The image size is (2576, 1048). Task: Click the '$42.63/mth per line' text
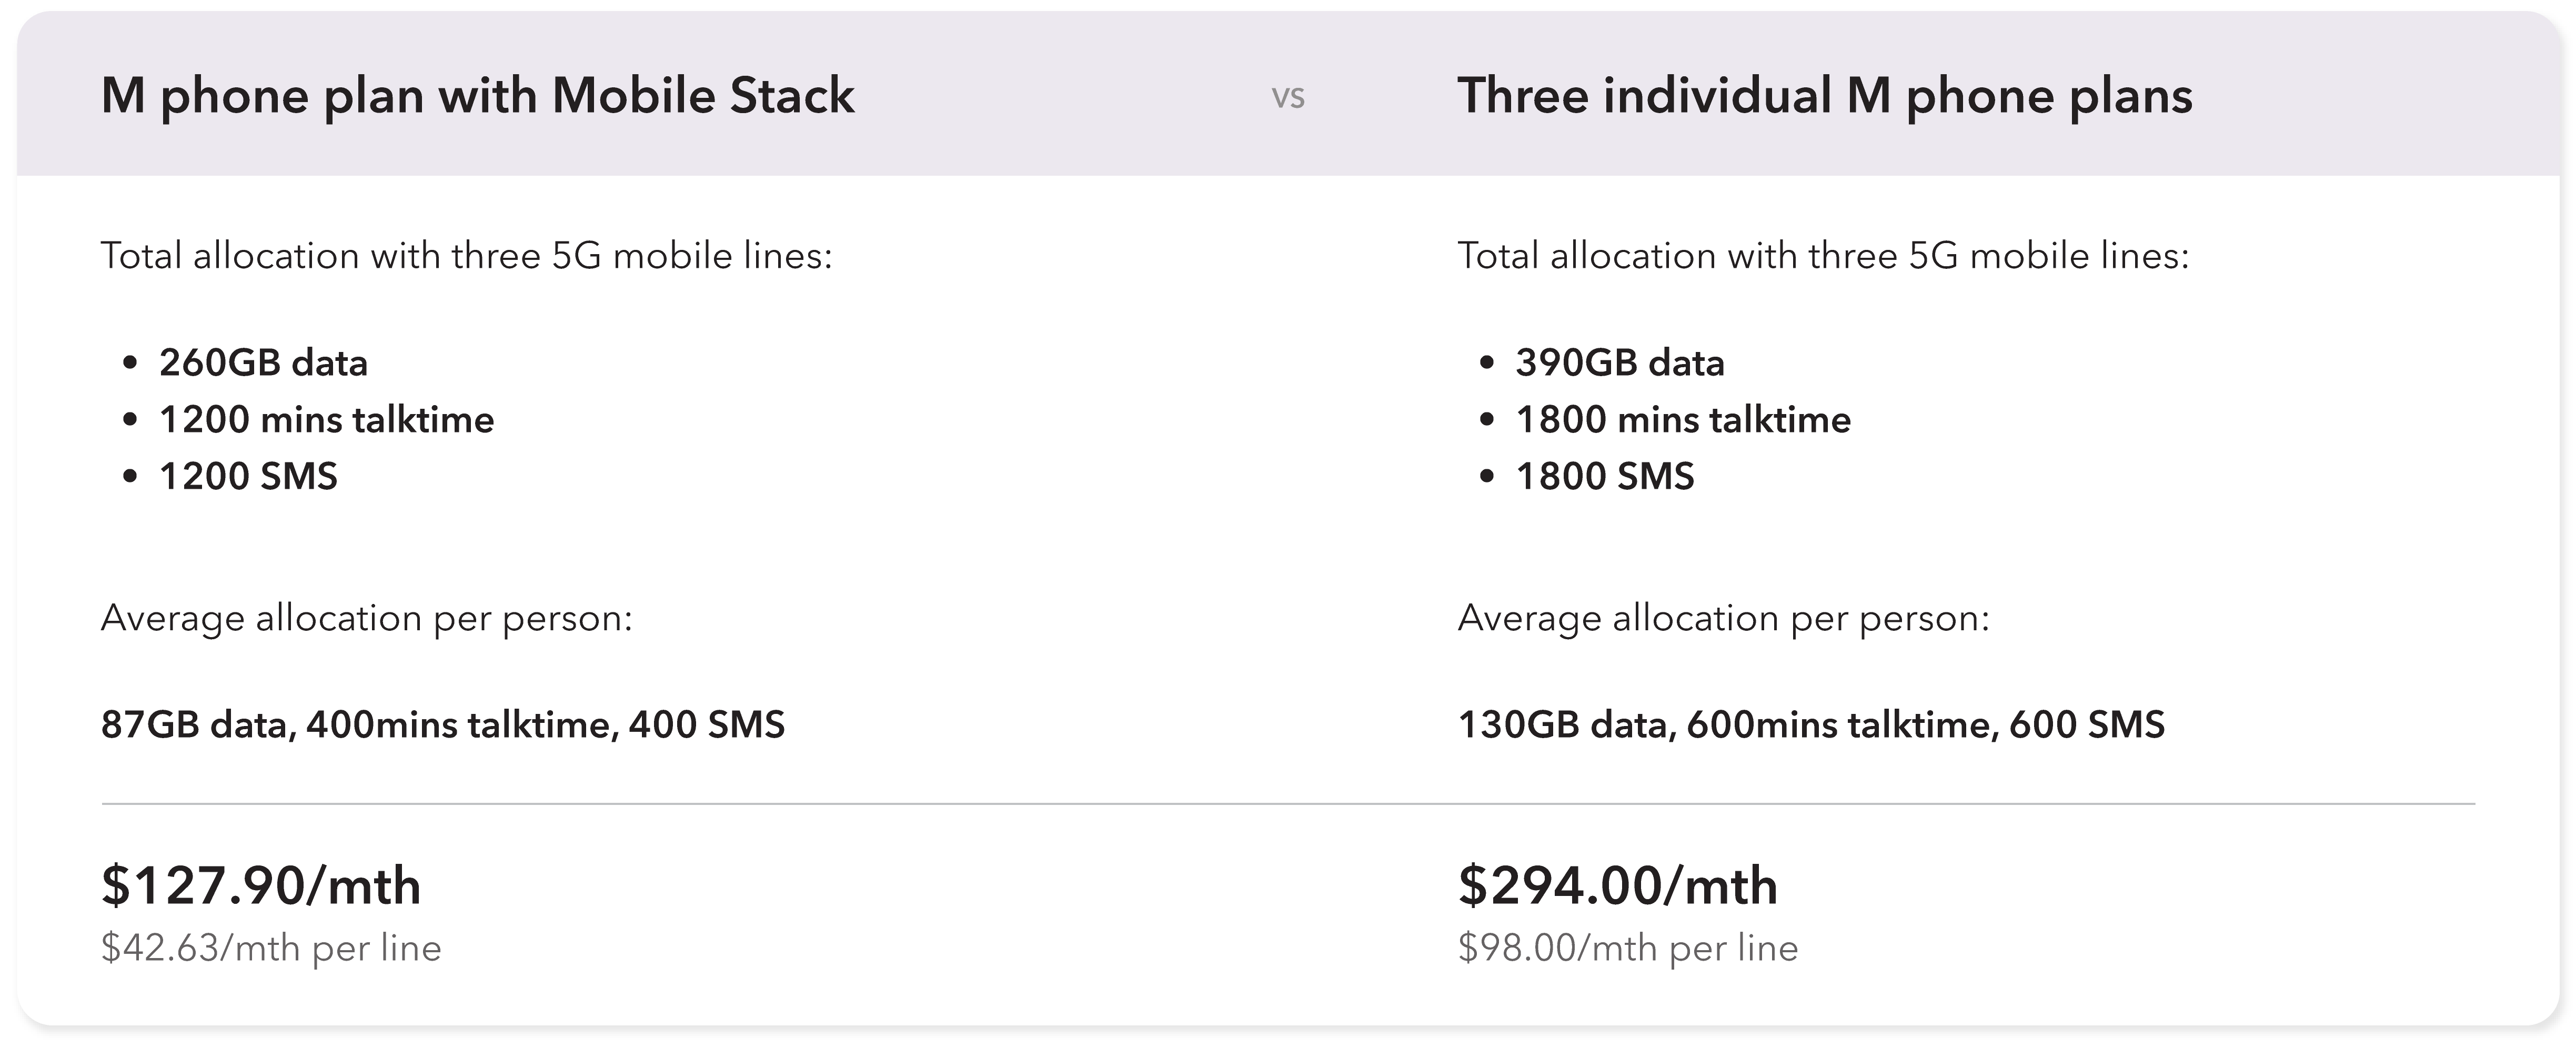(x=271, y=948)
